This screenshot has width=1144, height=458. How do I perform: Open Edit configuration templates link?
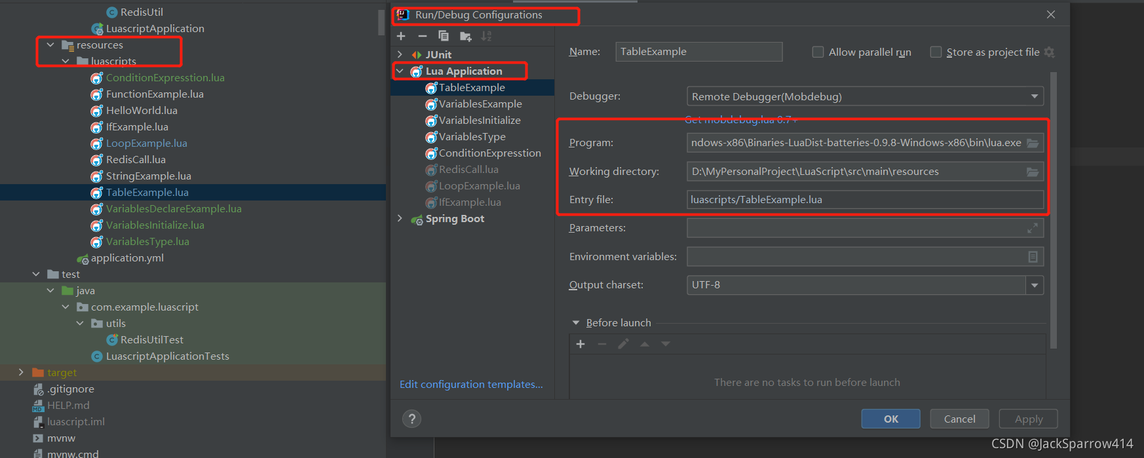471,385
